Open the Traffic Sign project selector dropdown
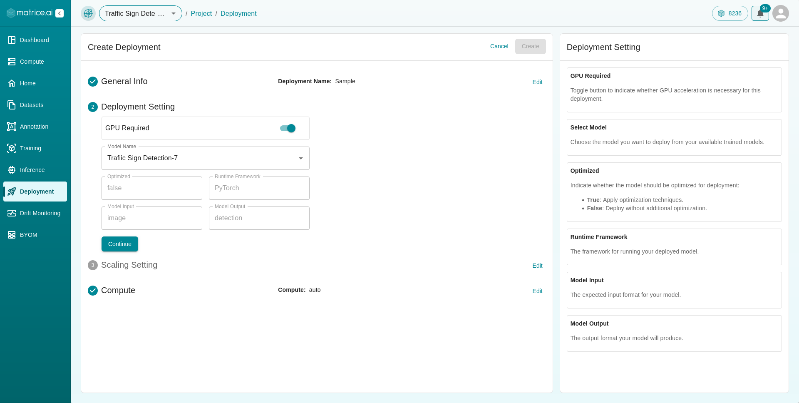The height and width of the screenshot is (403, 799). point(141,13)
